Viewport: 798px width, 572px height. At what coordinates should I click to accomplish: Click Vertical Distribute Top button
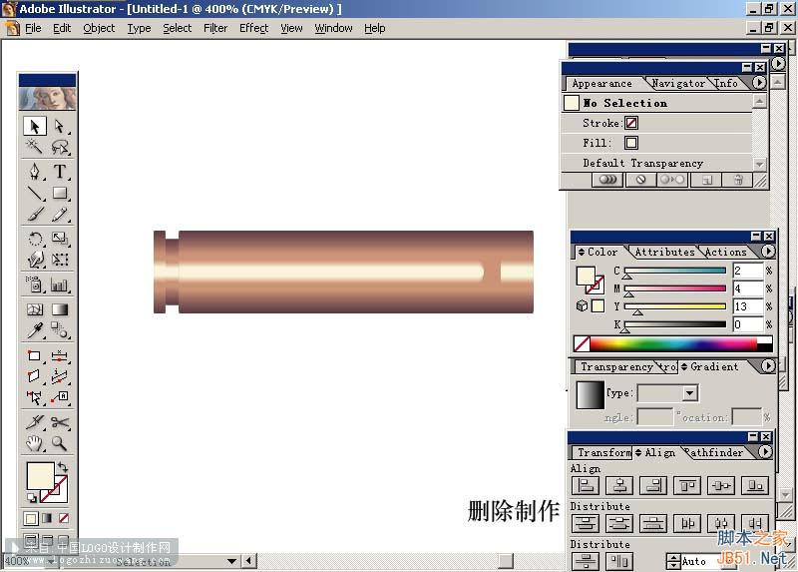click(x=586, y=523)
